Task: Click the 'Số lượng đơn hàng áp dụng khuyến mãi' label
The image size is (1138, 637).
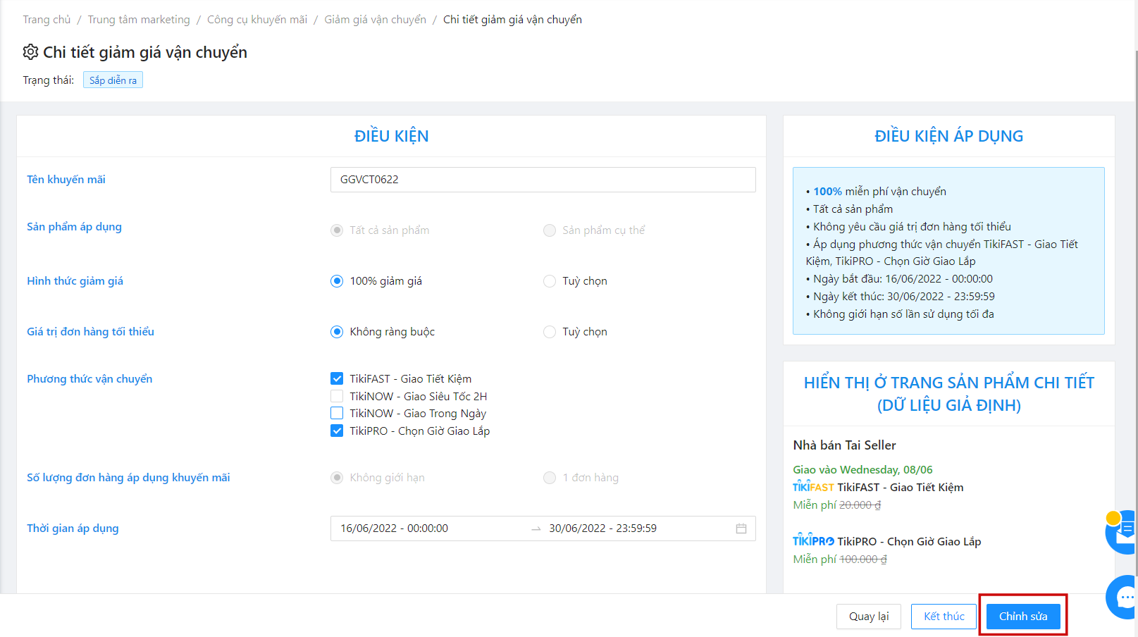Action: coord(128,478)
